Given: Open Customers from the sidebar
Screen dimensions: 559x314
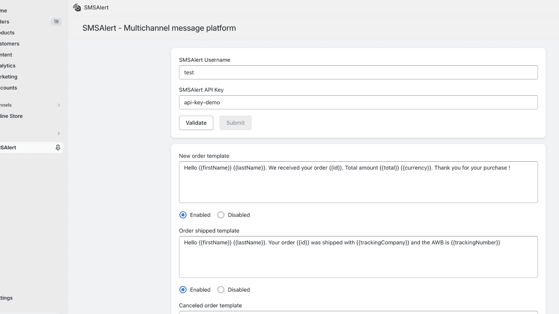Looking at the screenshot, I should pos(9,43).
